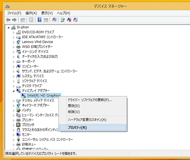Select the マウスとそのほかのポインティング label
The image size is (190, 160).
point(40,130)
